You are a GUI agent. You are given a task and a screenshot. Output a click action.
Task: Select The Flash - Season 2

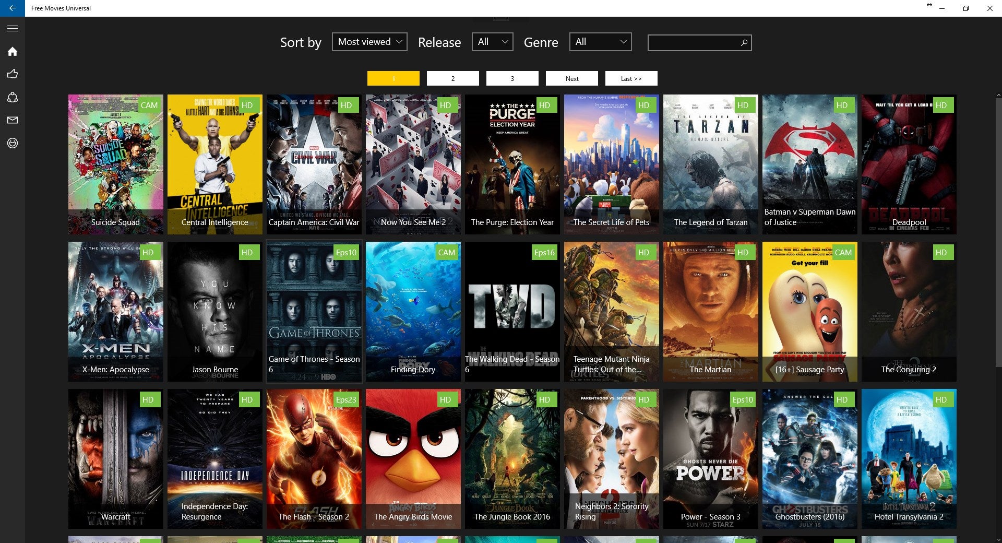(x=314, y=459)
